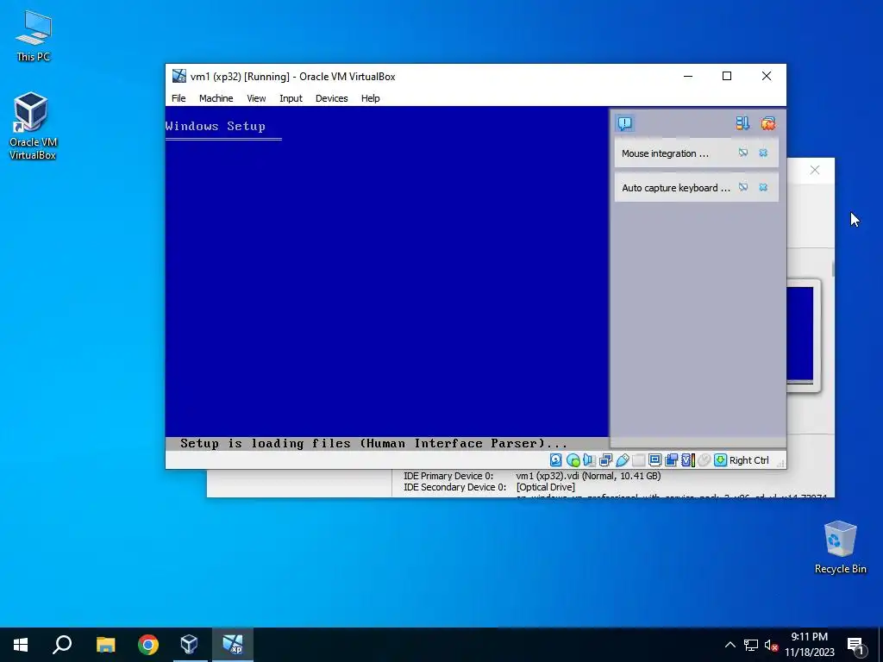
Task: Open the Windows Start menu
Action: tap(21, 645)
